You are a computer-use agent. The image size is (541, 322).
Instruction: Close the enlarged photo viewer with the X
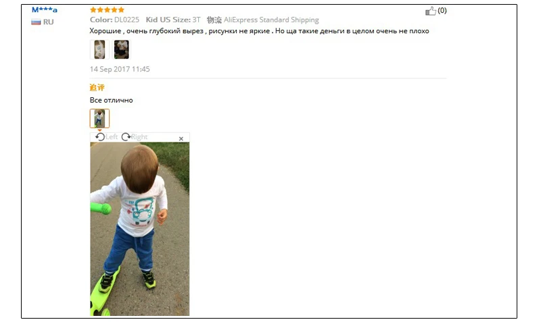(x=181, y=139)
